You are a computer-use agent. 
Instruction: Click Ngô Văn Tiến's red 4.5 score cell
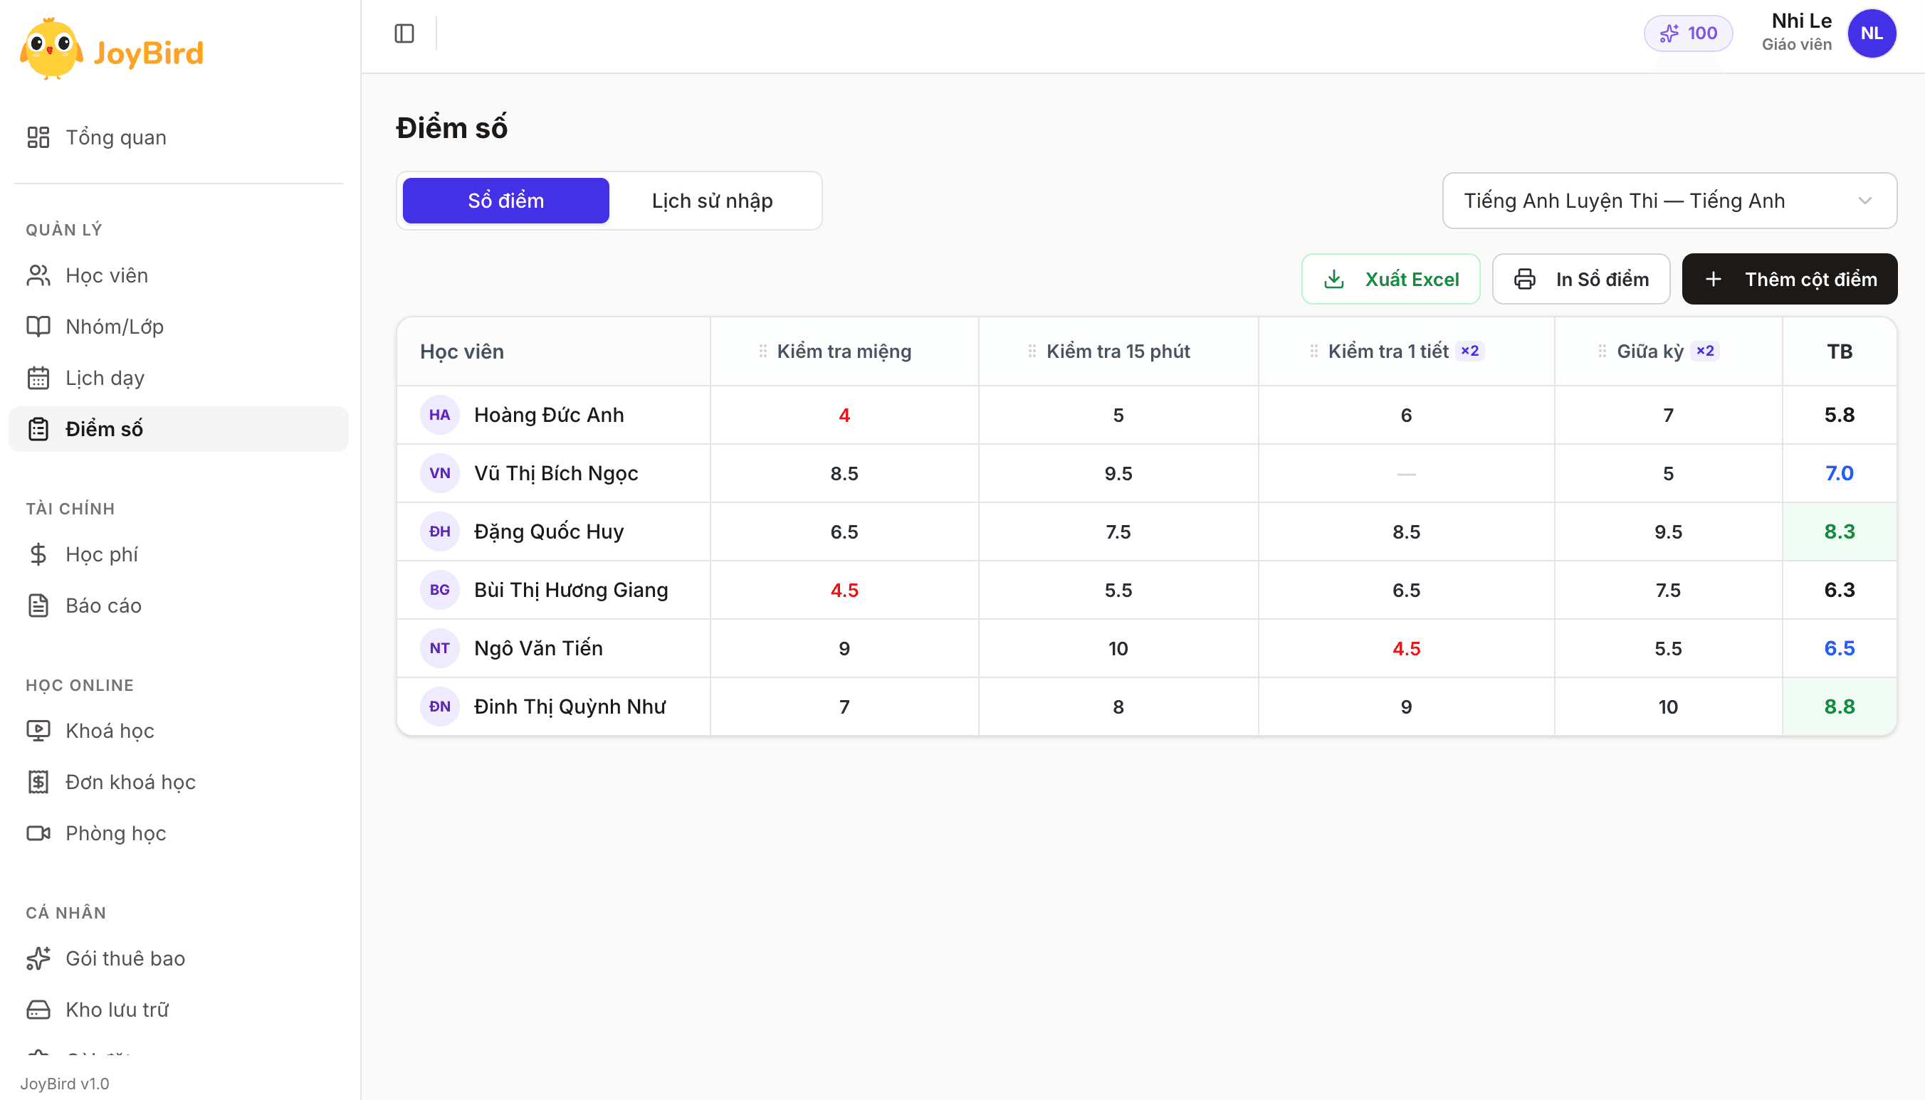point(1406,648)
